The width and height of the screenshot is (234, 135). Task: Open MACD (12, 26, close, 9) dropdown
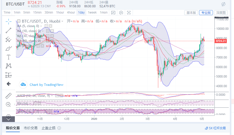(52, 96)
